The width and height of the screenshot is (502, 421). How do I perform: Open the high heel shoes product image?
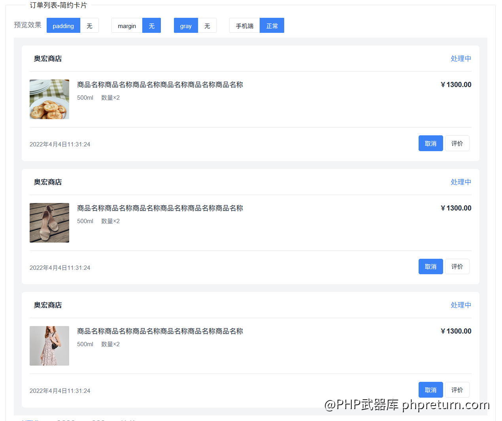(49, 223)
